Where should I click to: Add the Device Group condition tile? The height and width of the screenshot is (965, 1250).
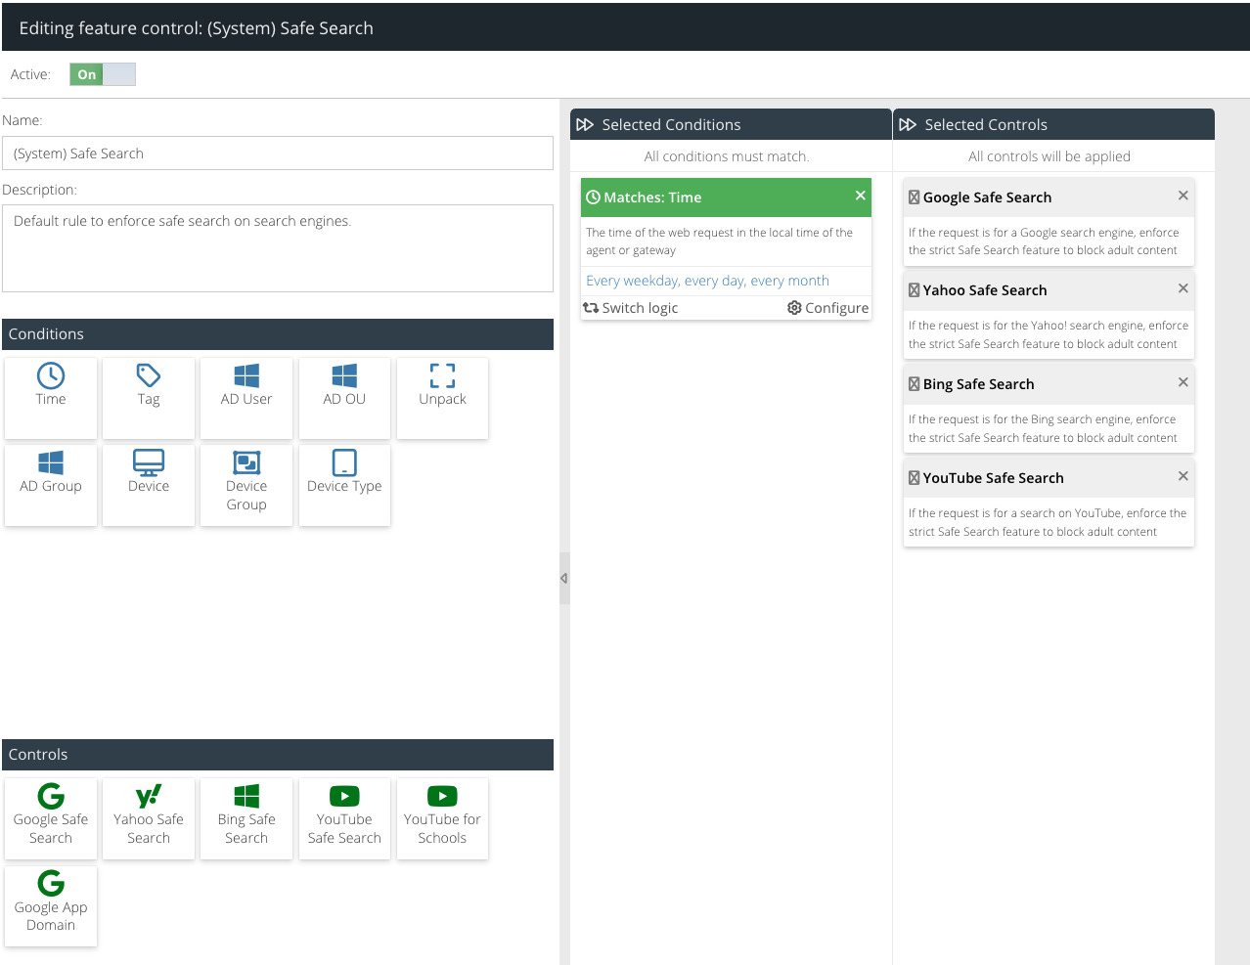pyautogui.click(x=246, y=485)
